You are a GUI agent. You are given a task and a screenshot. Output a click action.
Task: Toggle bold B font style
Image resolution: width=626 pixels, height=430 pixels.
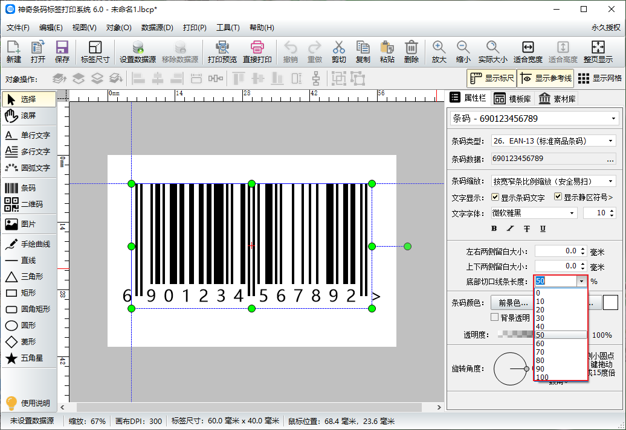pos(494,229)
